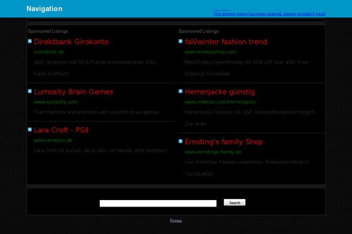Open the Lara Croft - PS4 listing

tap(61, 130)
